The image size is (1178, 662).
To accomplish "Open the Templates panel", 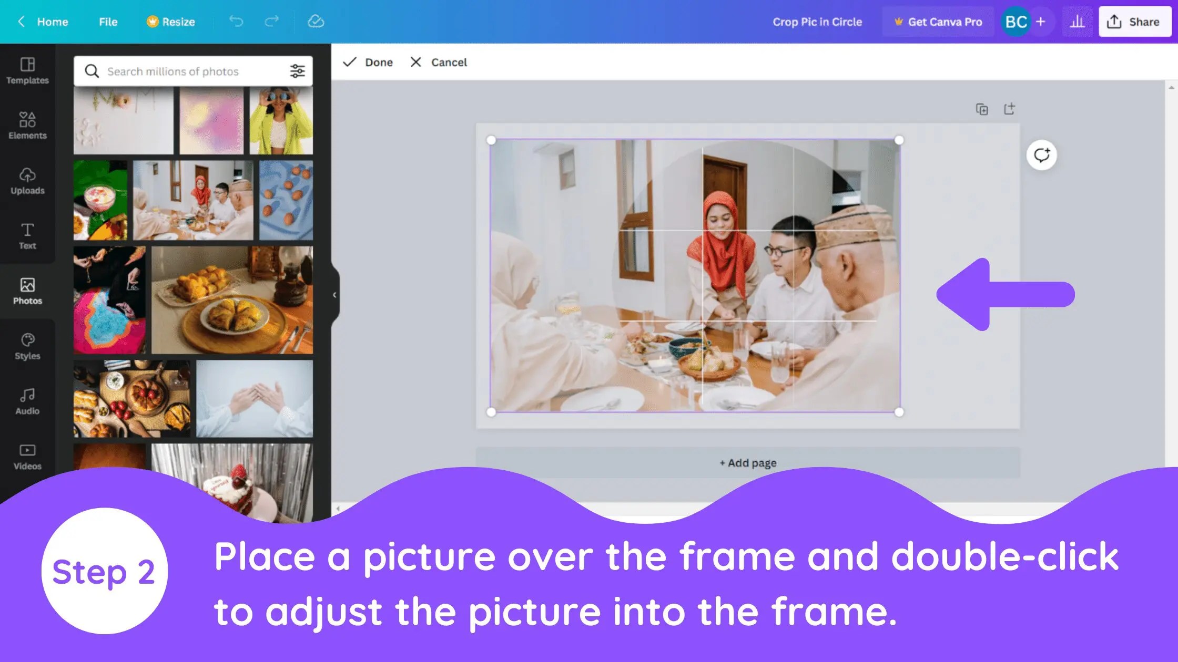I will 27,72.
